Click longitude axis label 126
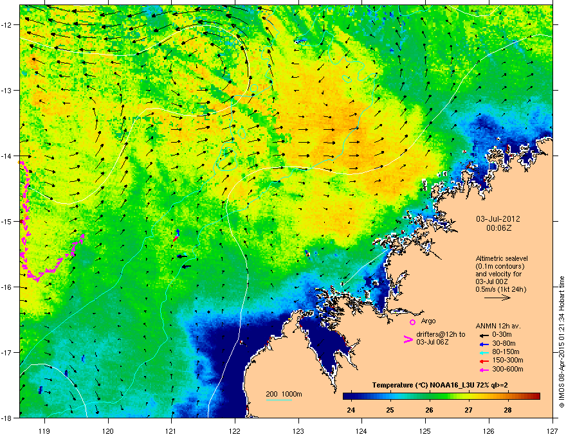Viewport: 566px width, 437px height. pyautogui.click(x=489, y=431)
